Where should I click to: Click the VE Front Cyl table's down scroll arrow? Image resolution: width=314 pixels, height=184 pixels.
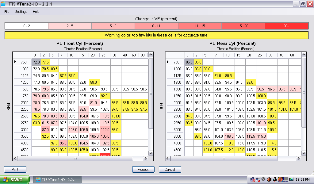[151, 153]
